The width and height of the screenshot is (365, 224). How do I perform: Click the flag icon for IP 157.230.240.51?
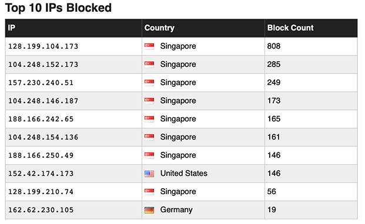pyautogui.click(x=149, y=83)
